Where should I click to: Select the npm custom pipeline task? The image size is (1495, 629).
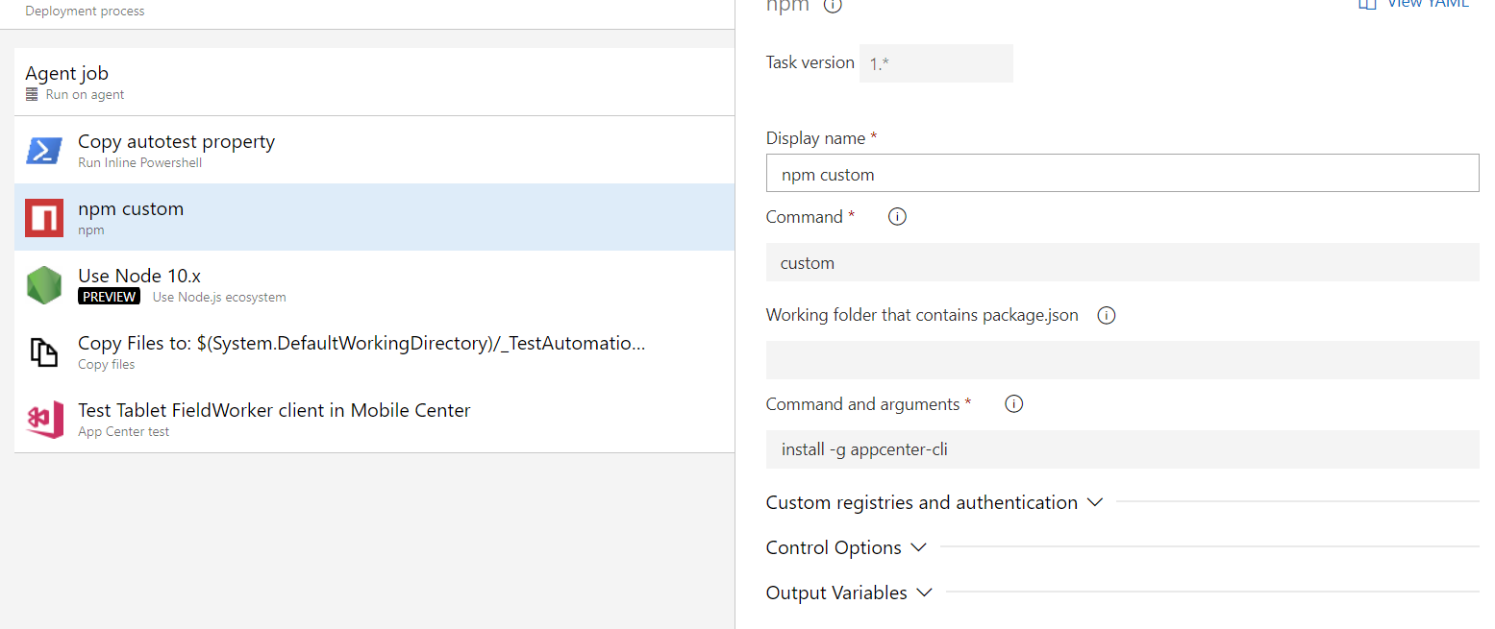coord(288,218)
